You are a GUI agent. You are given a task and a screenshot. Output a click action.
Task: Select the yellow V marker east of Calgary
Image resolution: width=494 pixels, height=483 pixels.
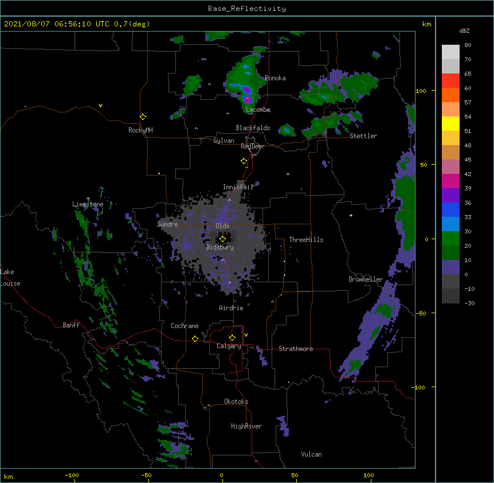pyautogui.click(x=246, y=335)
